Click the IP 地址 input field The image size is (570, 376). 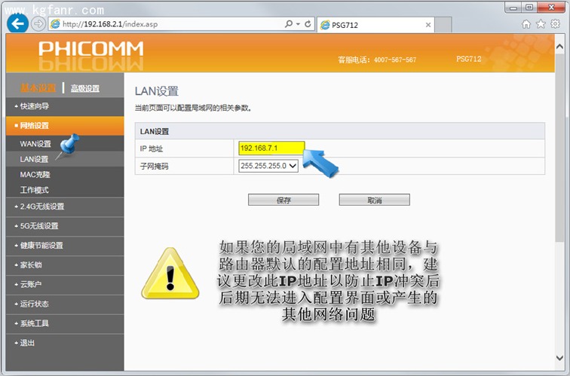coord(271,148)
